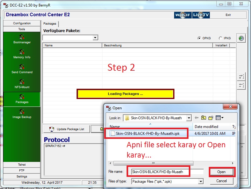This screenshot has width=251, height=189.
Task: Open the NFS-Mount tool
Action: (22, 84)
